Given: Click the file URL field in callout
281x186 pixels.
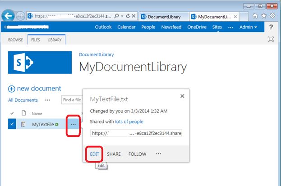Looking at the screenshot, I should [x=136, y=133].
